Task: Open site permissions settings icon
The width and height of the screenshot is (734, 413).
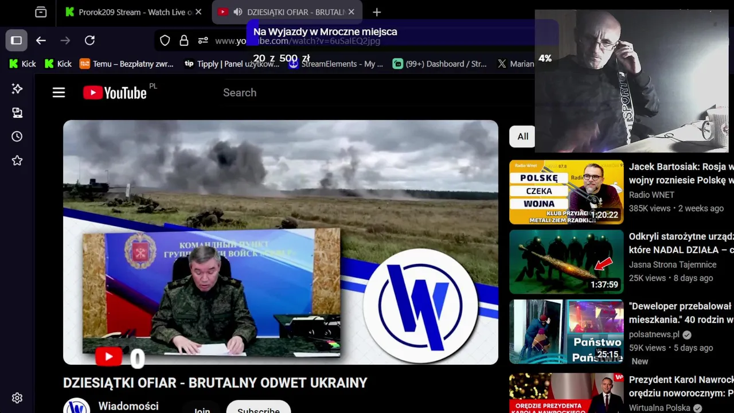Action: pos(203,40)
